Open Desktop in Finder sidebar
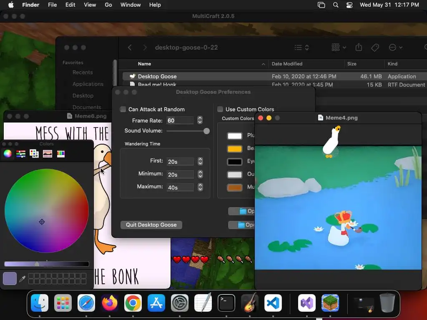This screenshot has width=427, height=320. point(83,96)
